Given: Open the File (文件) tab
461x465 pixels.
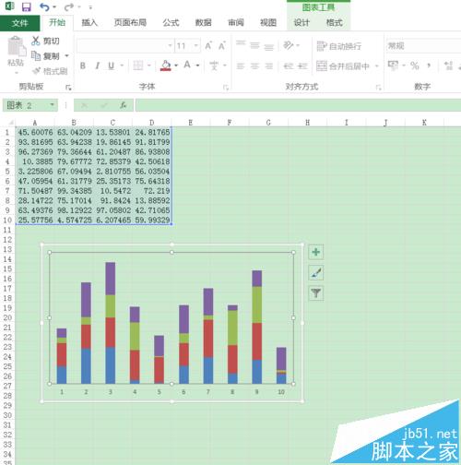Looking at the screenshot, I should click(x=19, y=23).
